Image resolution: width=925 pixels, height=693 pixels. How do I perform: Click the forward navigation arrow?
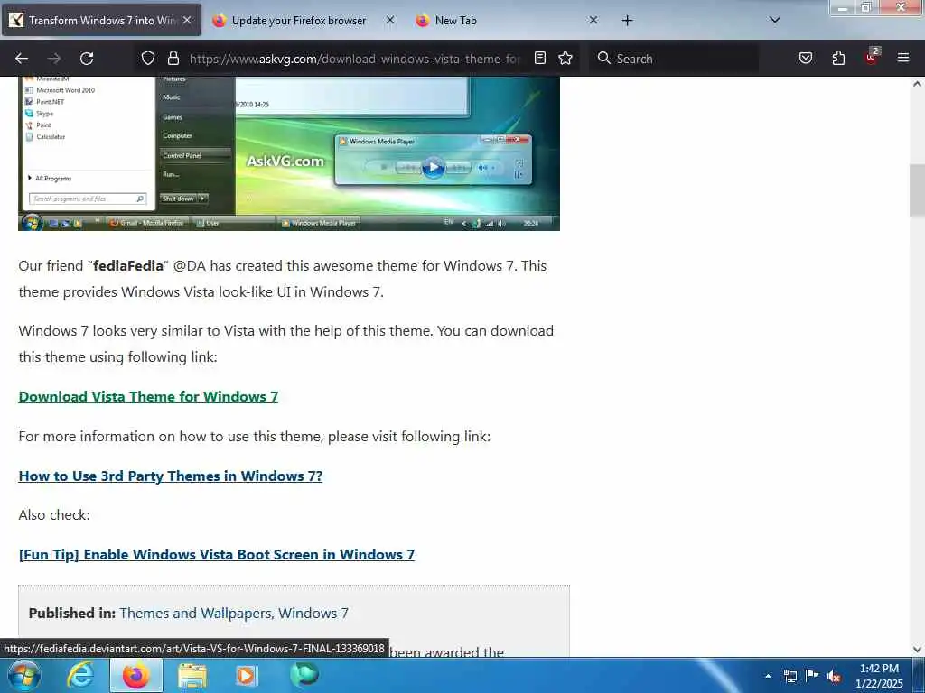pyautogui.click(x=54, y=59)
